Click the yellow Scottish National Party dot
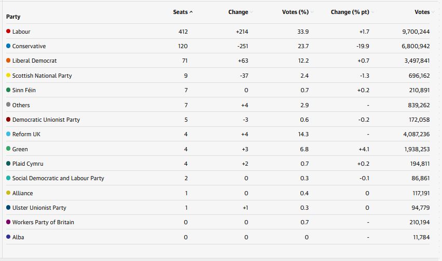The image size is (442, 261). point(8,76)
